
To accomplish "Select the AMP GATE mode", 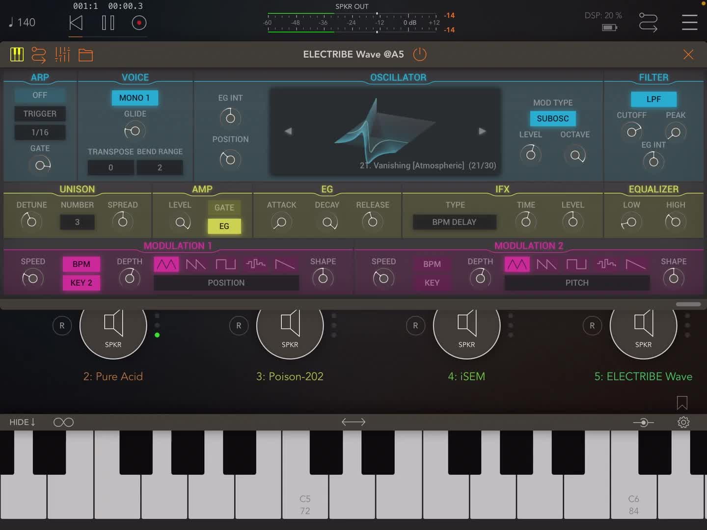I will tap(224, 208).
